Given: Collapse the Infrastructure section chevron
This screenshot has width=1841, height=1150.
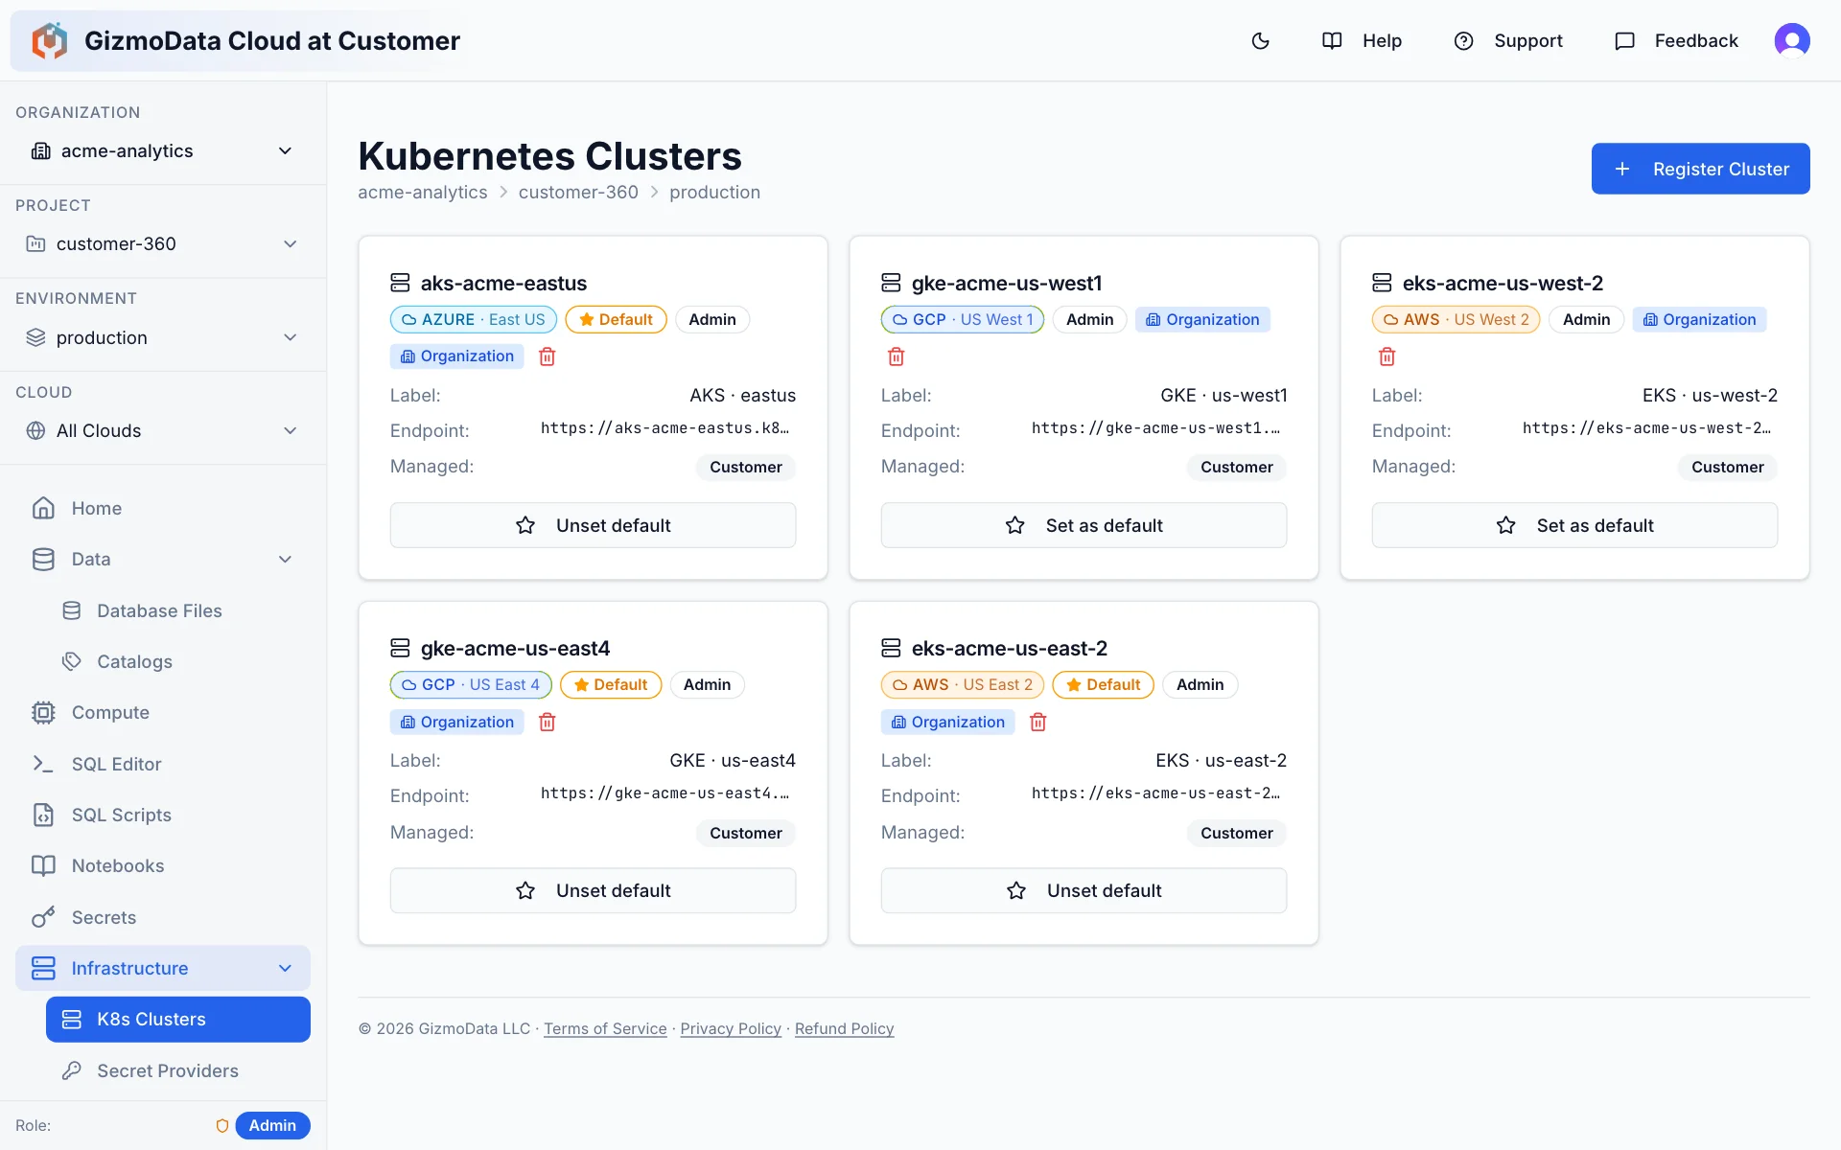Looking at the screenshot, I should 285,968.
